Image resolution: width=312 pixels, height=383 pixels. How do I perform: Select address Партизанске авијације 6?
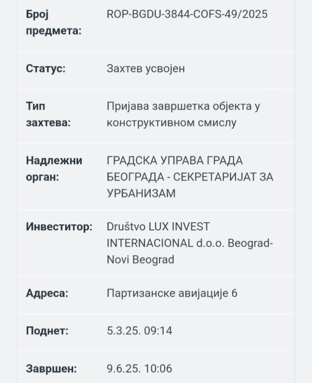[172, 293]
